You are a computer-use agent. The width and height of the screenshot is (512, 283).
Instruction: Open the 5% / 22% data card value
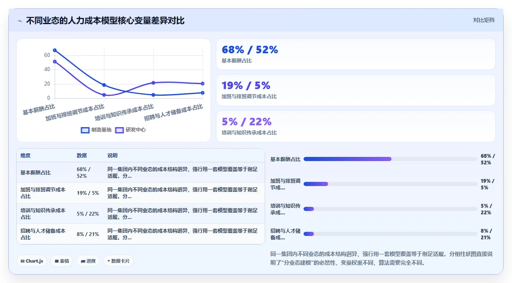click(246, 122)
